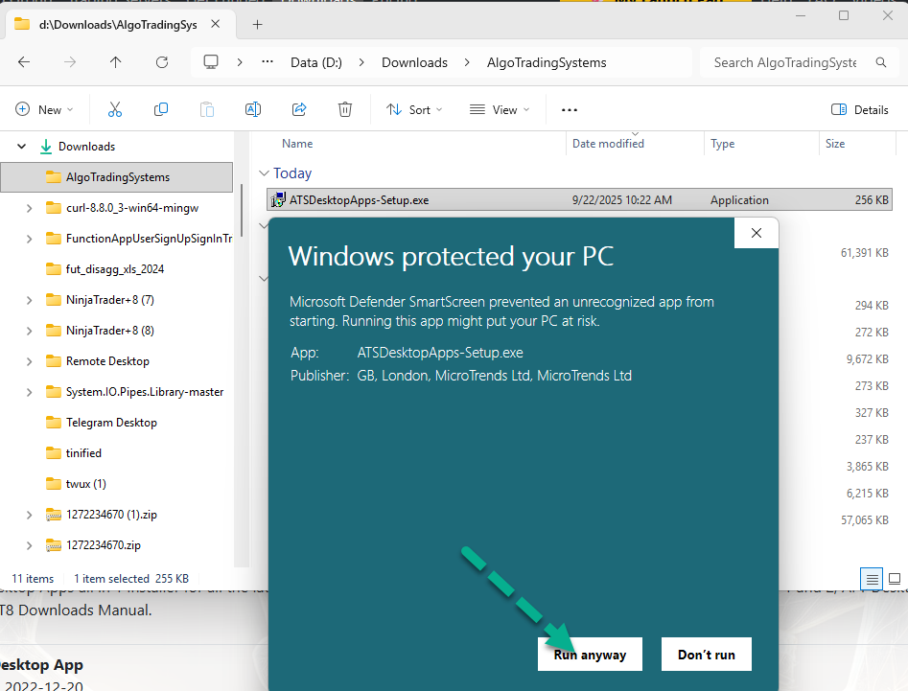Viewport: 908px width, 691px height.
Task: Sort by the Name column header
Action: [297, 144]
